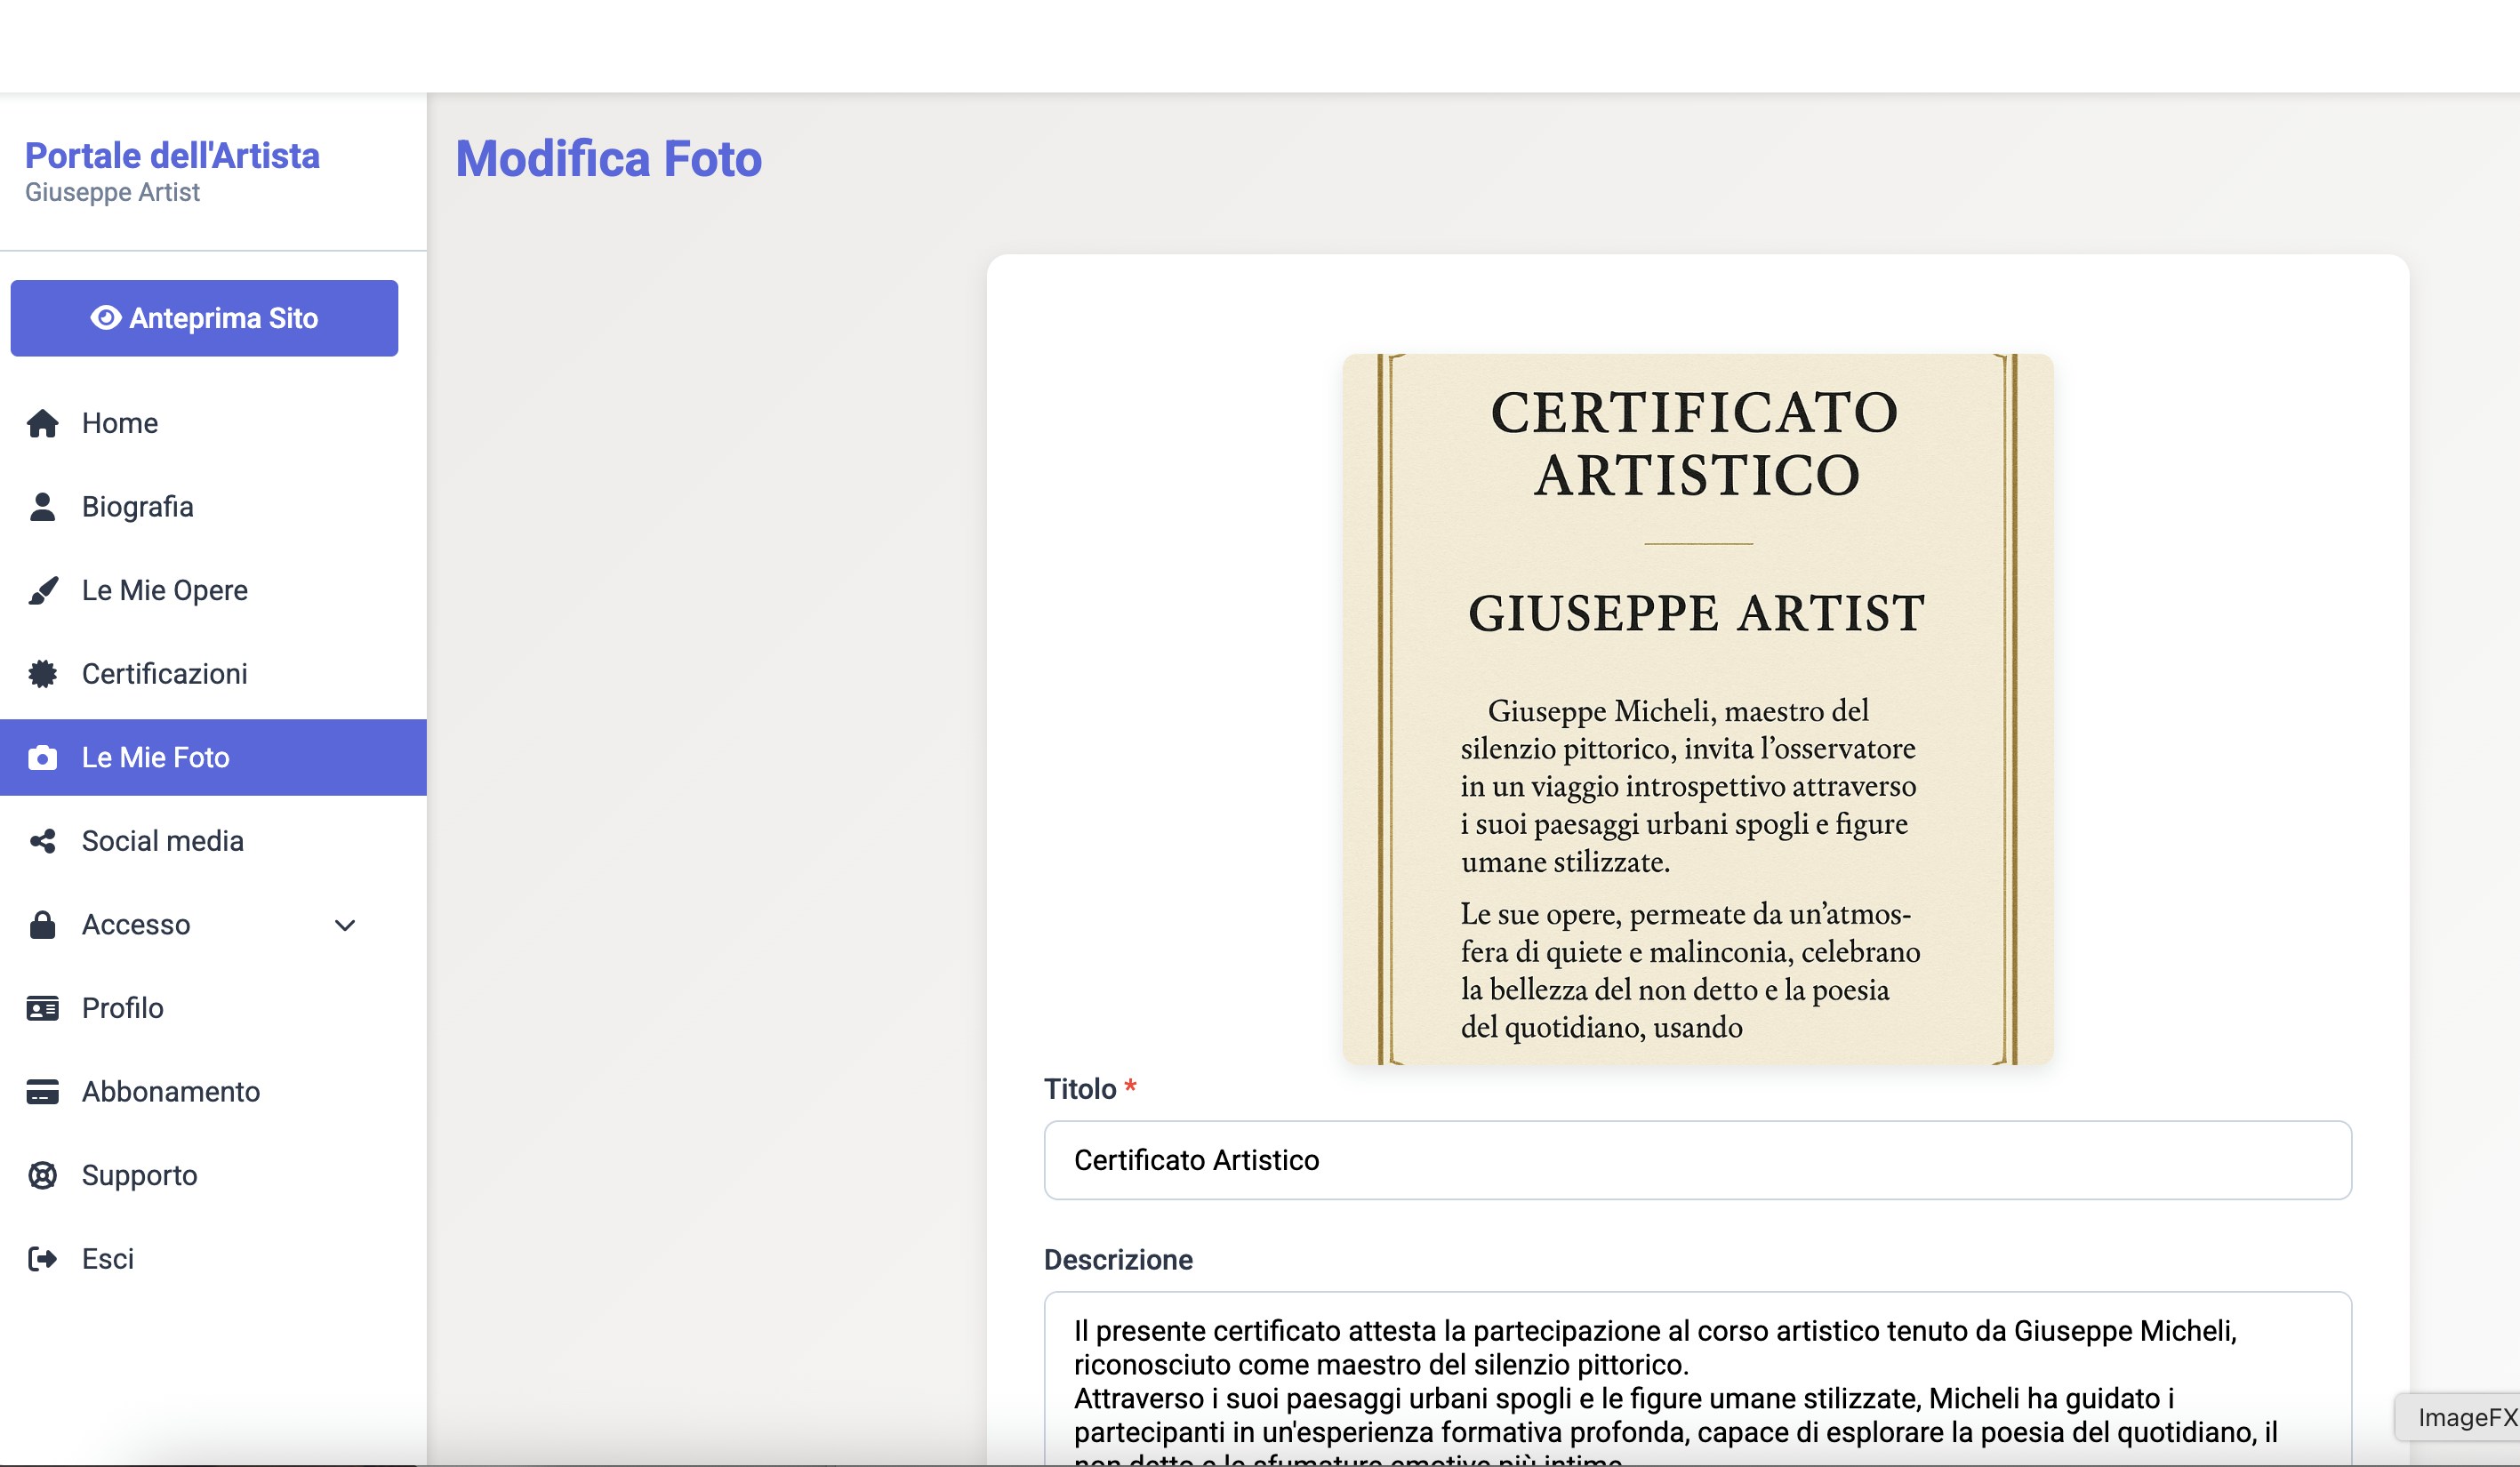Image resolution: width=2520 pixels, height=1467 pixels.
Task: Click the Anteprima Sito button
Action: [x=204, y=318]
